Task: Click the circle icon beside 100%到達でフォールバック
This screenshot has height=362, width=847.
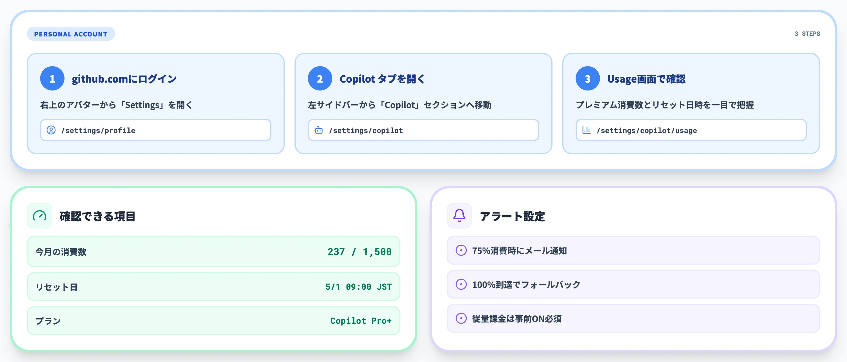Action: click(461, 284)
